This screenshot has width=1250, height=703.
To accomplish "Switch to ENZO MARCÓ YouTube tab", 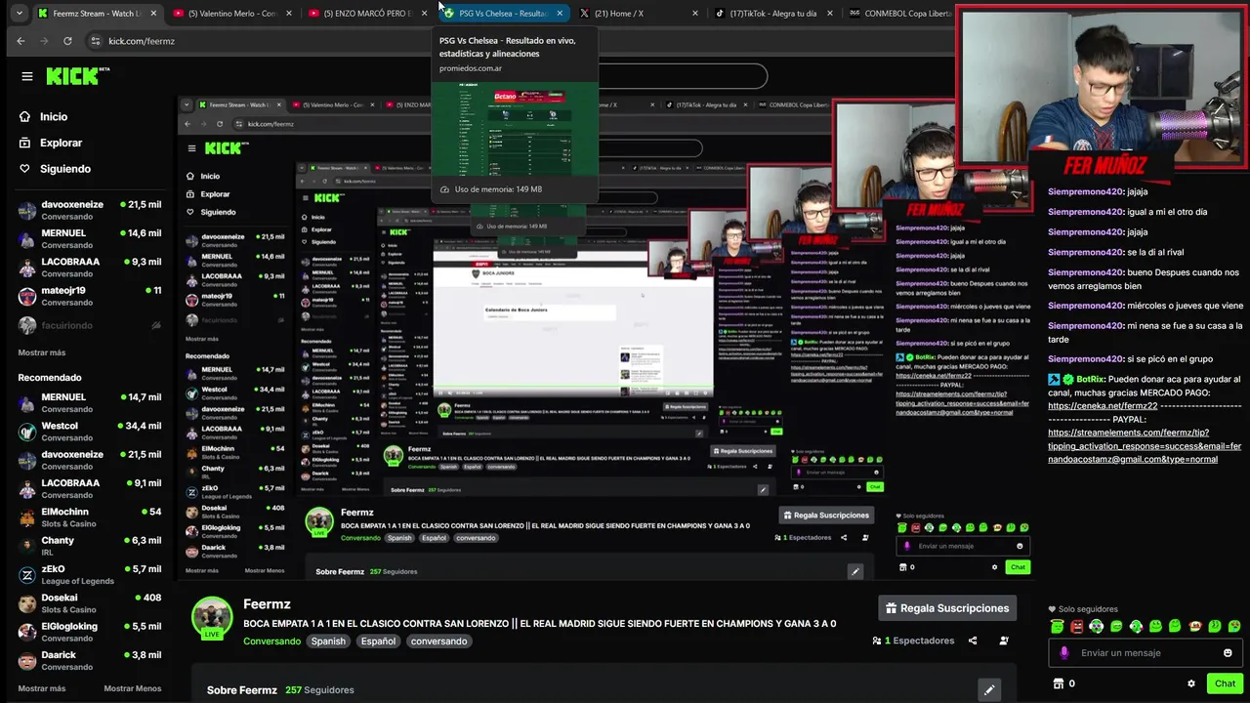I will [368, 14].
